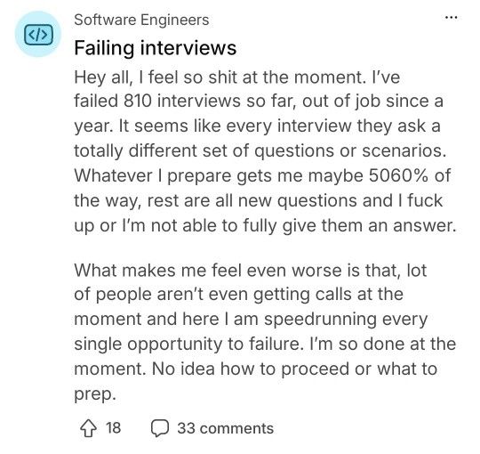Image resolution: width=480 pixels, height=454 pixels.
Task: Click the final word prep. in the post
Action: (95, 395)
